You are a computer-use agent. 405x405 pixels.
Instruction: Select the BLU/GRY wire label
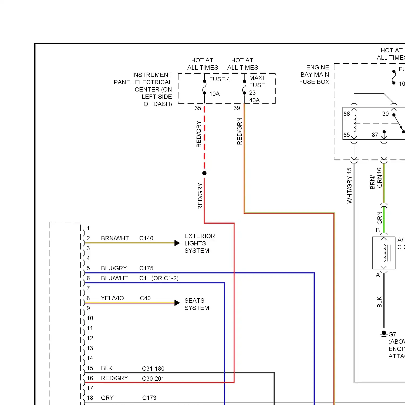tap(114, 268)
